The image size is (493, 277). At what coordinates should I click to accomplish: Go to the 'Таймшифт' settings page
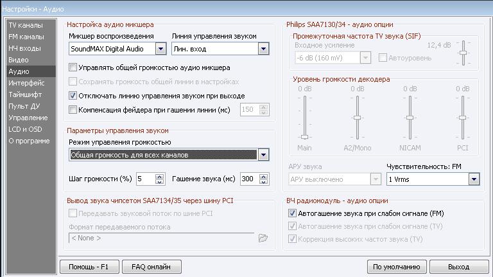25,94
